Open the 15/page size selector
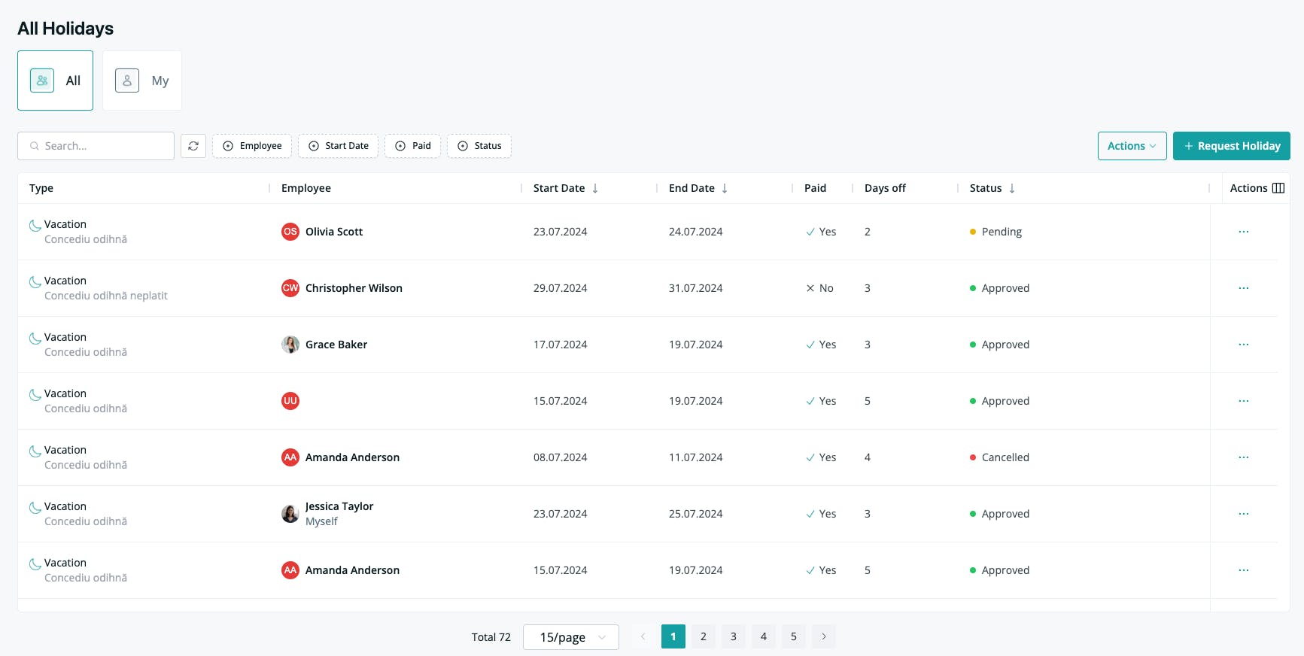Image resolution: width=1304 pixels, height=656 pixels. point(571,637)
